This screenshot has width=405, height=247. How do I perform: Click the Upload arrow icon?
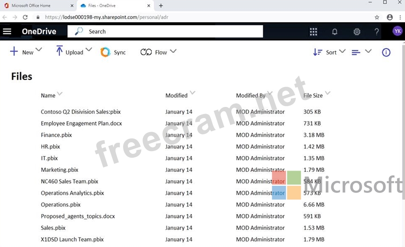59,50
